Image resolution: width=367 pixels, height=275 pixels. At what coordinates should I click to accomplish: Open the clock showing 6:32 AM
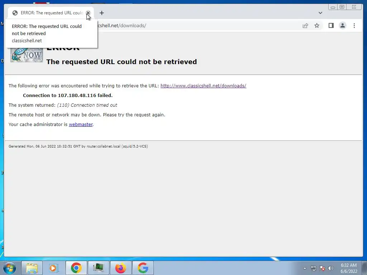tap(349, 268)
